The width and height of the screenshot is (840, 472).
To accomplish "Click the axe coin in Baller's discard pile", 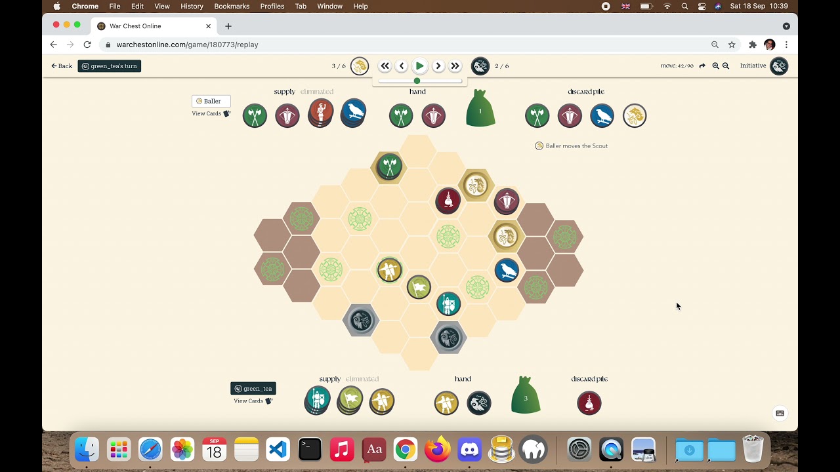I will 537,116.
